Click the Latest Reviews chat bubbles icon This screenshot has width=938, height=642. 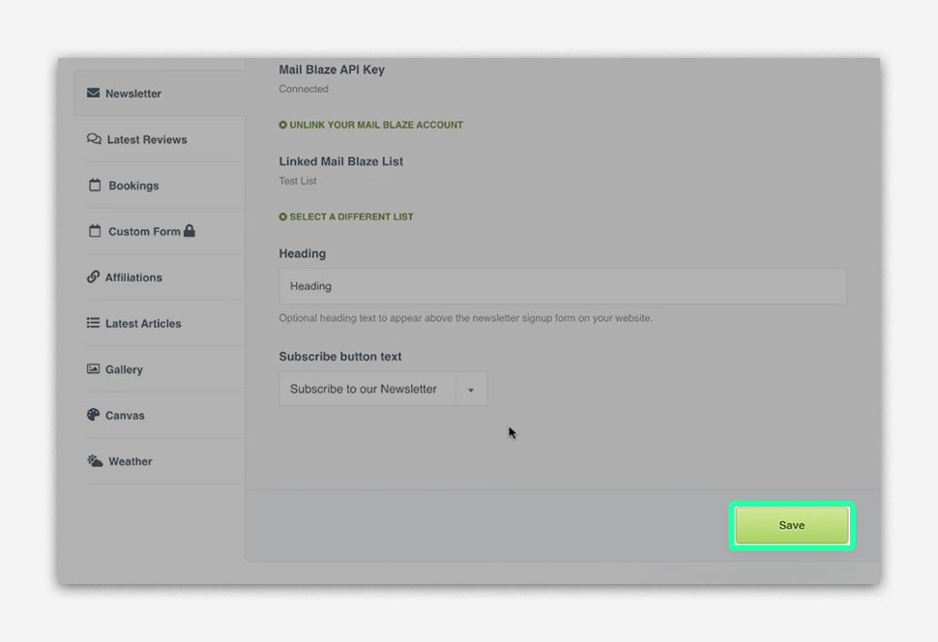click(94, 139)
